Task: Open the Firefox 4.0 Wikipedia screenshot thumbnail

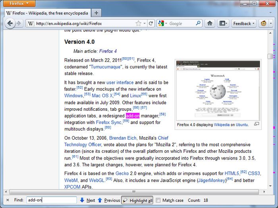Action: click(218, 91)
